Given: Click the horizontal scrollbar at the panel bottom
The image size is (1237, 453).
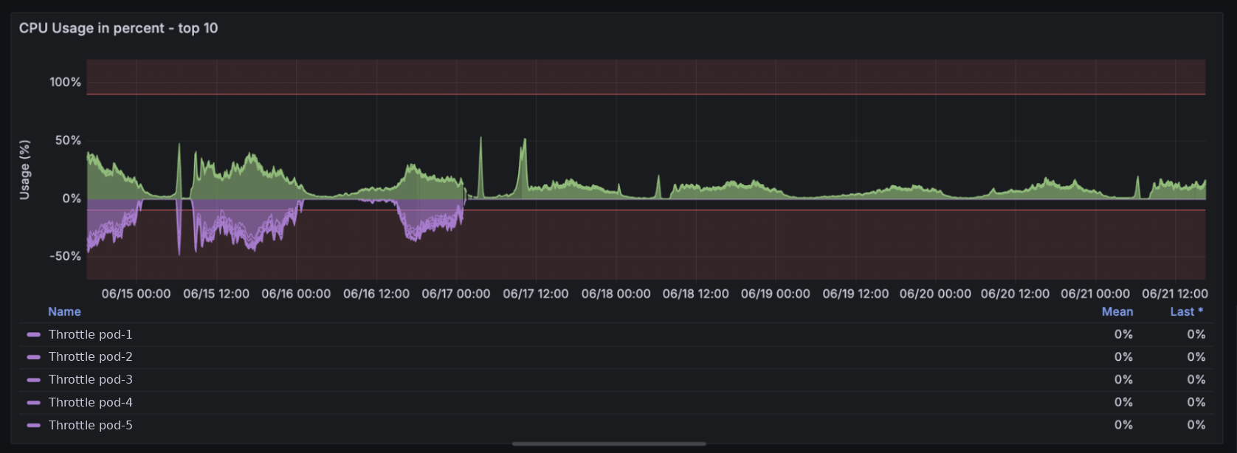Looking at the screenshot, I should click(x=609, y=444).
